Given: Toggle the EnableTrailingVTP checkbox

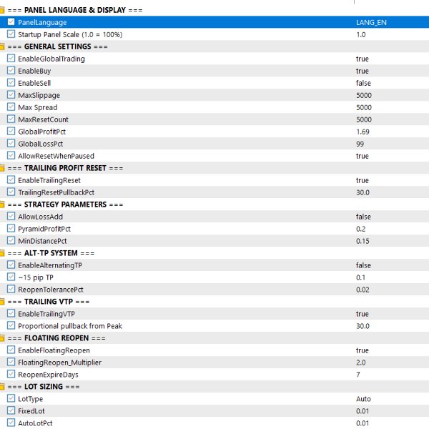Looking at the screenshot, I should (x=11, y=313).
